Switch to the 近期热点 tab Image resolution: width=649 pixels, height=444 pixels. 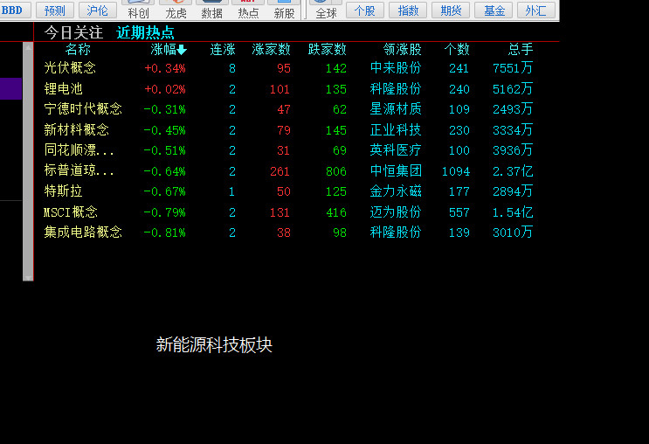click(x=145, y=32)
